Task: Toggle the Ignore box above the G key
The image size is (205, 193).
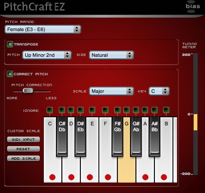Action: pos(126,110)
